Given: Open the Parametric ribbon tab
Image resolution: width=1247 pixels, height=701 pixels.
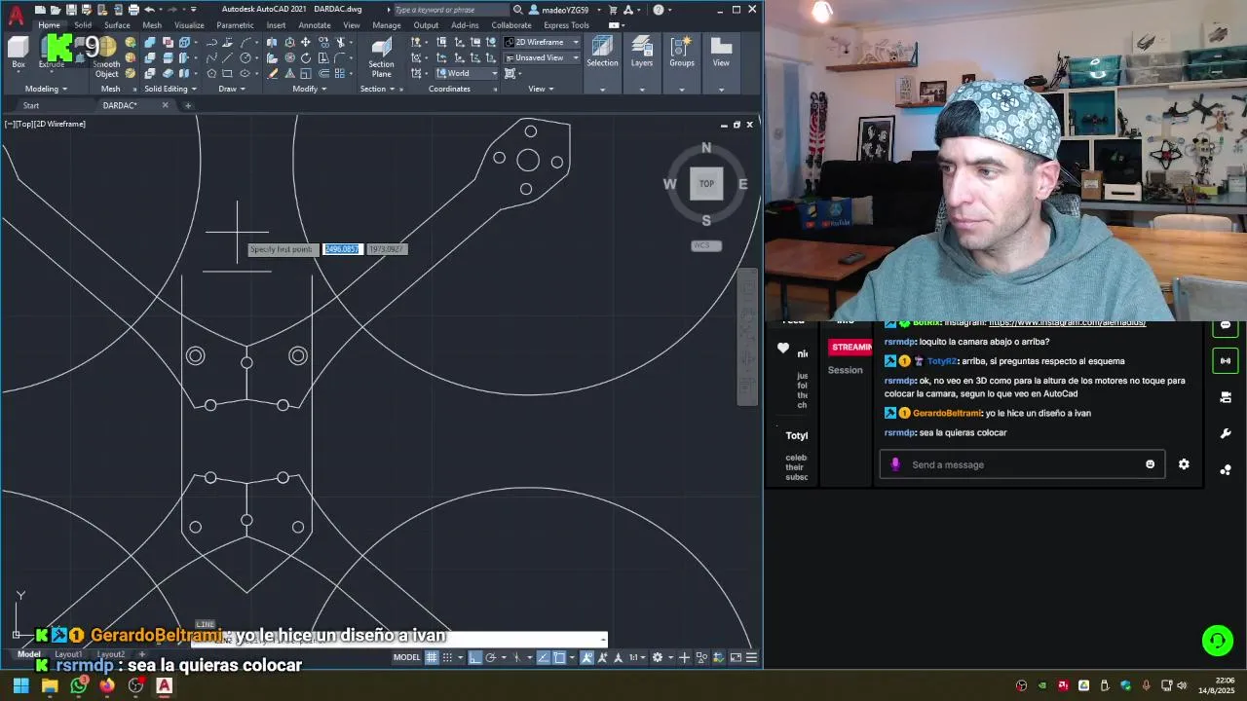Looking at the screenshot, I should click(235, 25).
